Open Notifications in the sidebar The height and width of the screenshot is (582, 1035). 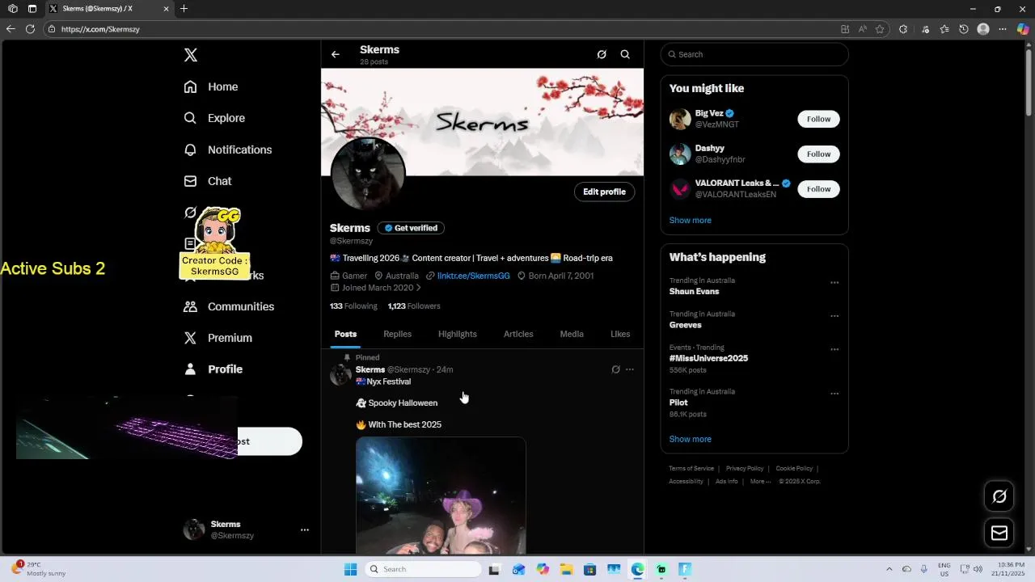click(x=228, y=150)
